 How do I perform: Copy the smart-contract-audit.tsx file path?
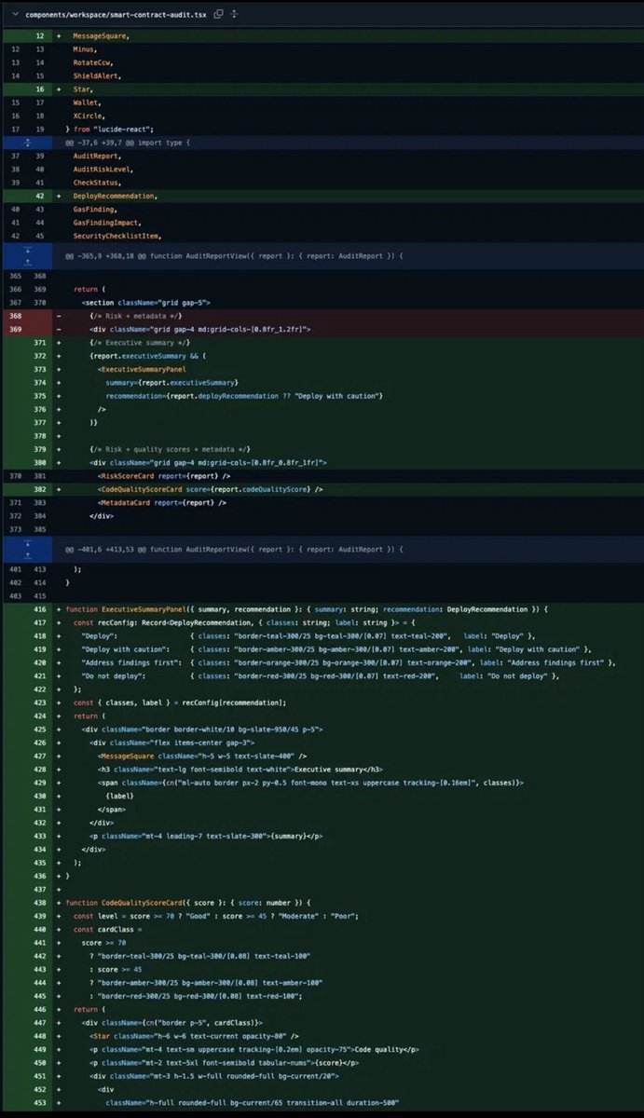(217, 14)
